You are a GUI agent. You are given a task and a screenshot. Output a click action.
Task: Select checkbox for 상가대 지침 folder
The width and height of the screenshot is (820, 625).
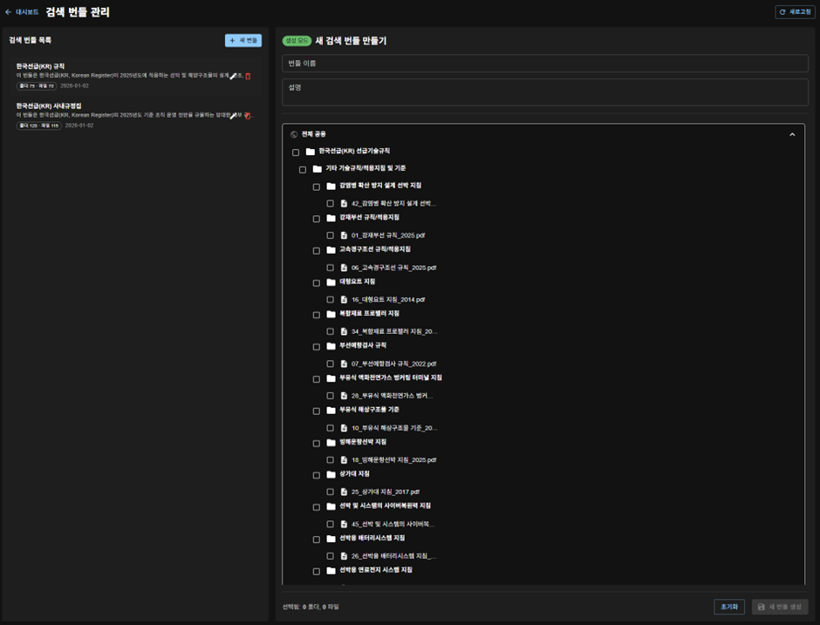tap(317, 475)
